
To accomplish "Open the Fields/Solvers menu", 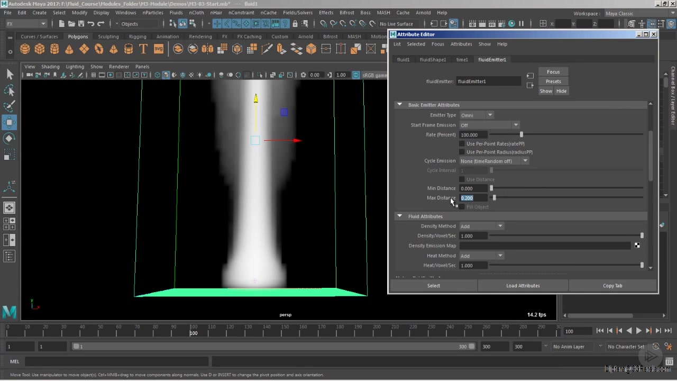I will 297,13.
